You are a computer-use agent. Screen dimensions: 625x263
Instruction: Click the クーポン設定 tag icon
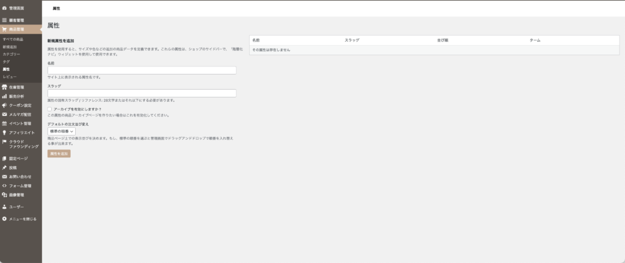4,106
